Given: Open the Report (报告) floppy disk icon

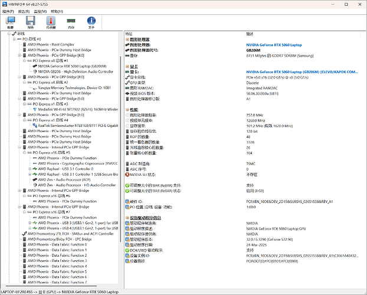Looking at the screenshot, I should point(30,22).
